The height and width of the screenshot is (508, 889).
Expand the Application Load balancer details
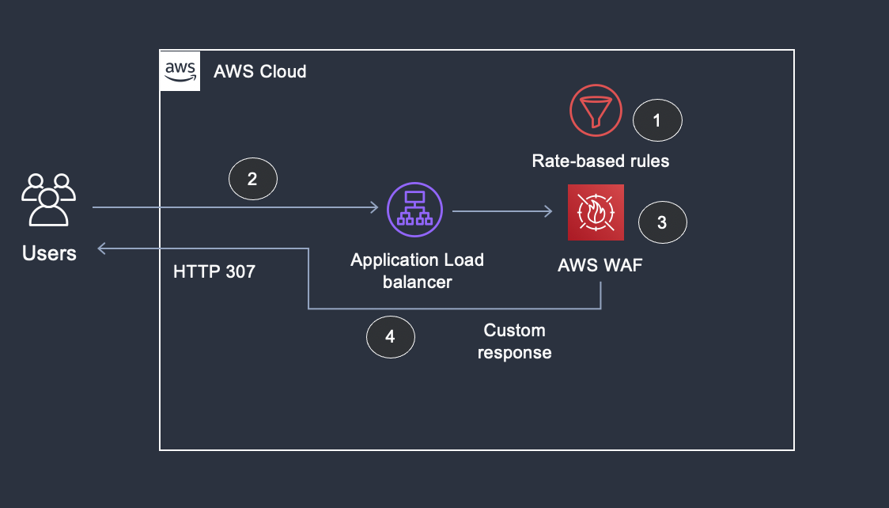pyautogui.click(x=414, y=209)
